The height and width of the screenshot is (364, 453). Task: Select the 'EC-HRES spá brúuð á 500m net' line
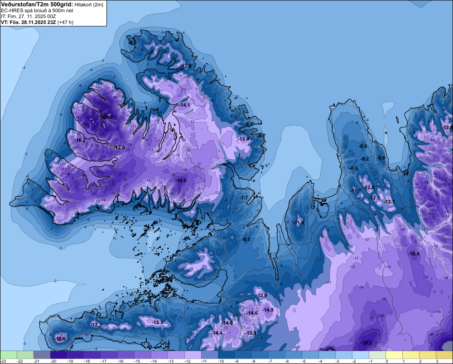pyautogui.click(x=37, y=11)
